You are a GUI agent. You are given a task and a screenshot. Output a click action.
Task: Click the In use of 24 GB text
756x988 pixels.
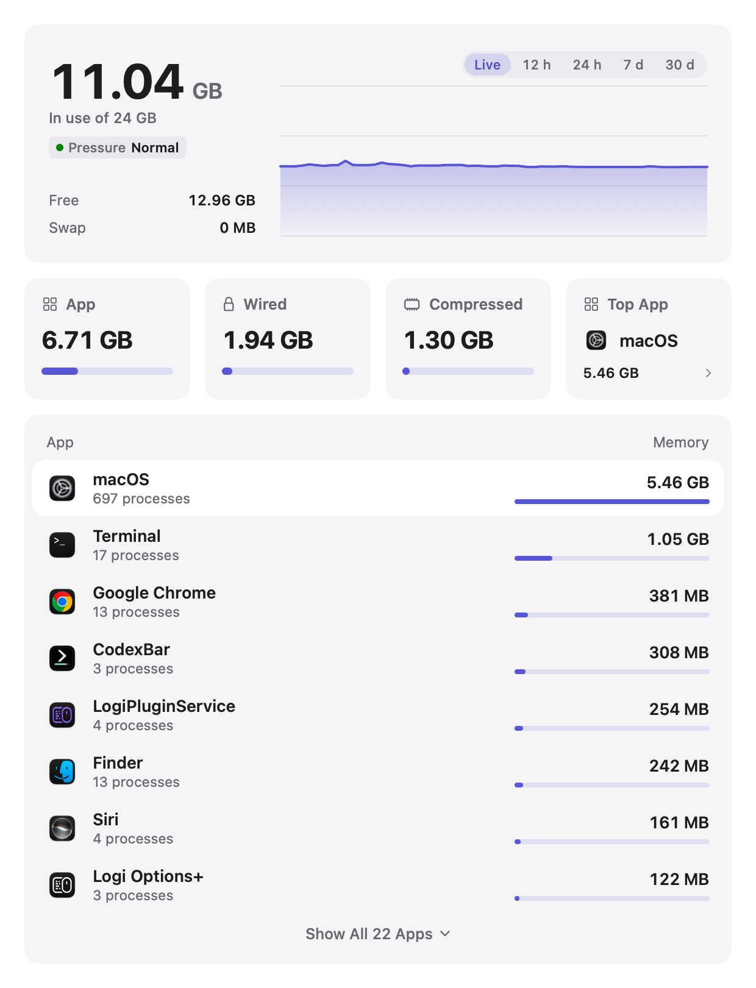[x=102, y=118]
